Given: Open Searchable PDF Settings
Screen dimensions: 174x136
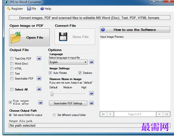Looking at the screenshot, I should pos(68,103).
